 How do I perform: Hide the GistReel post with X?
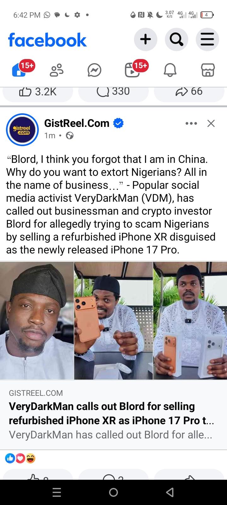pyautogui.click(x=211, y=123)
